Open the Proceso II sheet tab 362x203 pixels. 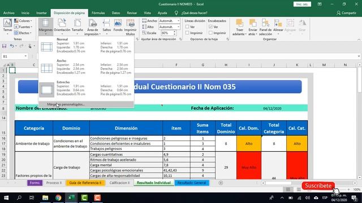click(x=54, y=183)
